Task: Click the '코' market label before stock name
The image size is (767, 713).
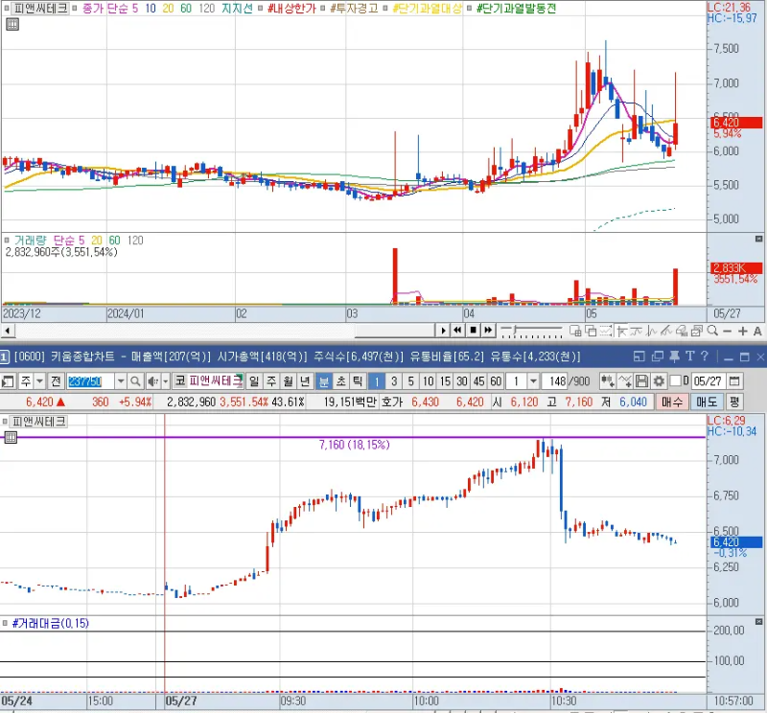Action: (x=180, y=381)
